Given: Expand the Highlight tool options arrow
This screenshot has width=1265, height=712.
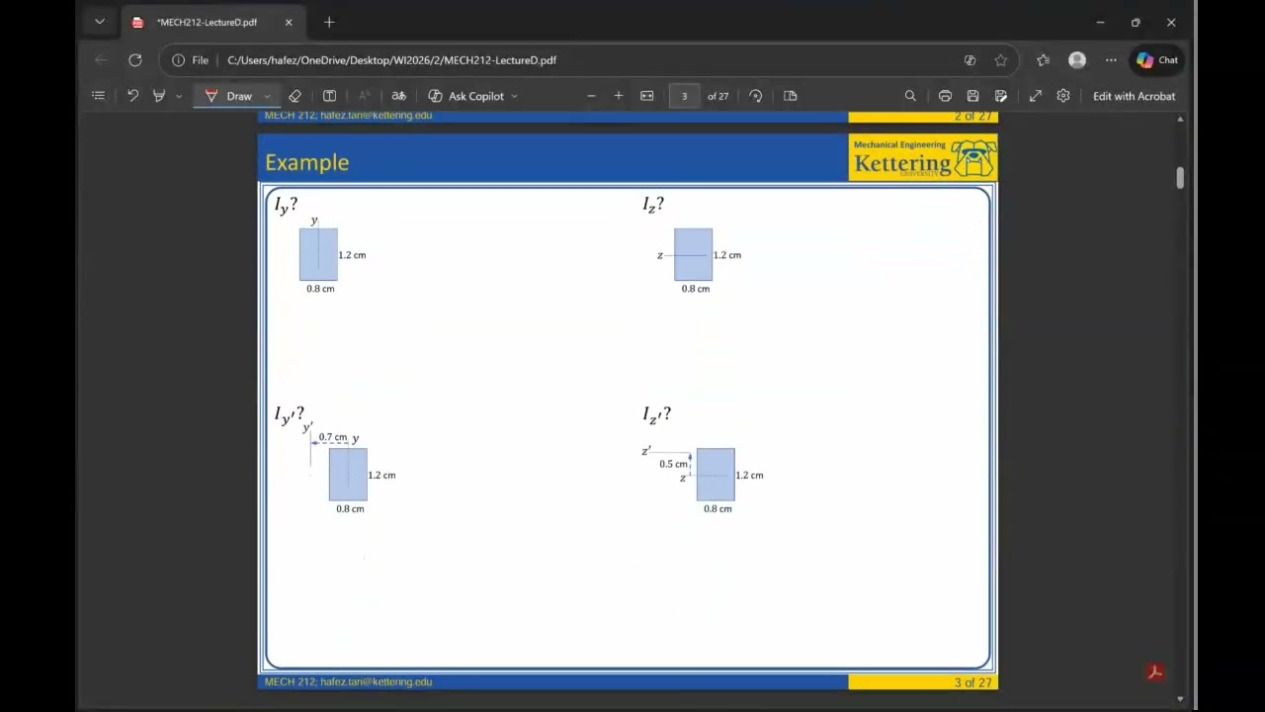Looking at the screenshot, I should click(178, 96).
